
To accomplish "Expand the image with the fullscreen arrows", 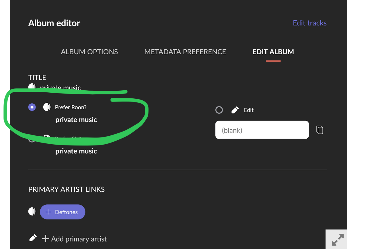I will [338, 240].
